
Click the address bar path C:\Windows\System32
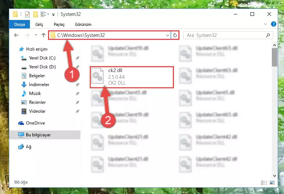81,35
